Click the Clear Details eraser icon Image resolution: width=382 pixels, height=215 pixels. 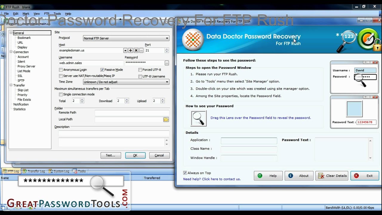tap(321, 176)
